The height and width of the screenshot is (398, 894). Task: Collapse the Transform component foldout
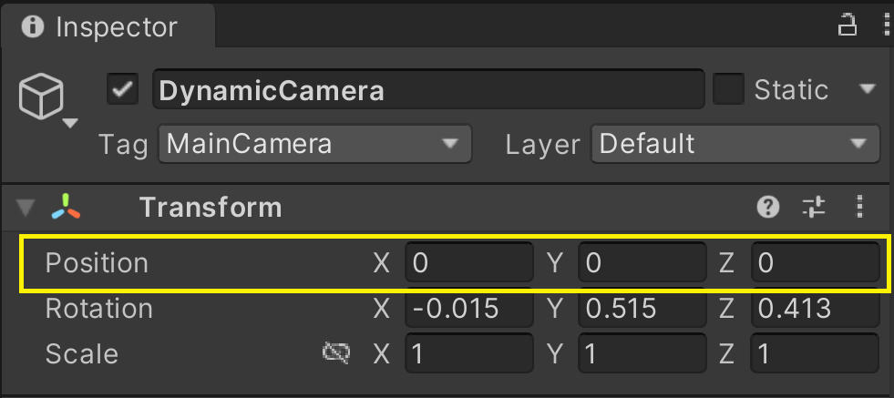[x=26, y=209]
